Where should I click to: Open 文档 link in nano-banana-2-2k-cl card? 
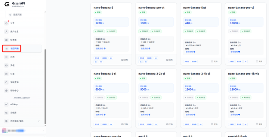pos(170,124)
